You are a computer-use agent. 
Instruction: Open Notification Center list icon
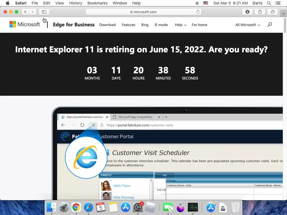[278, 3]
